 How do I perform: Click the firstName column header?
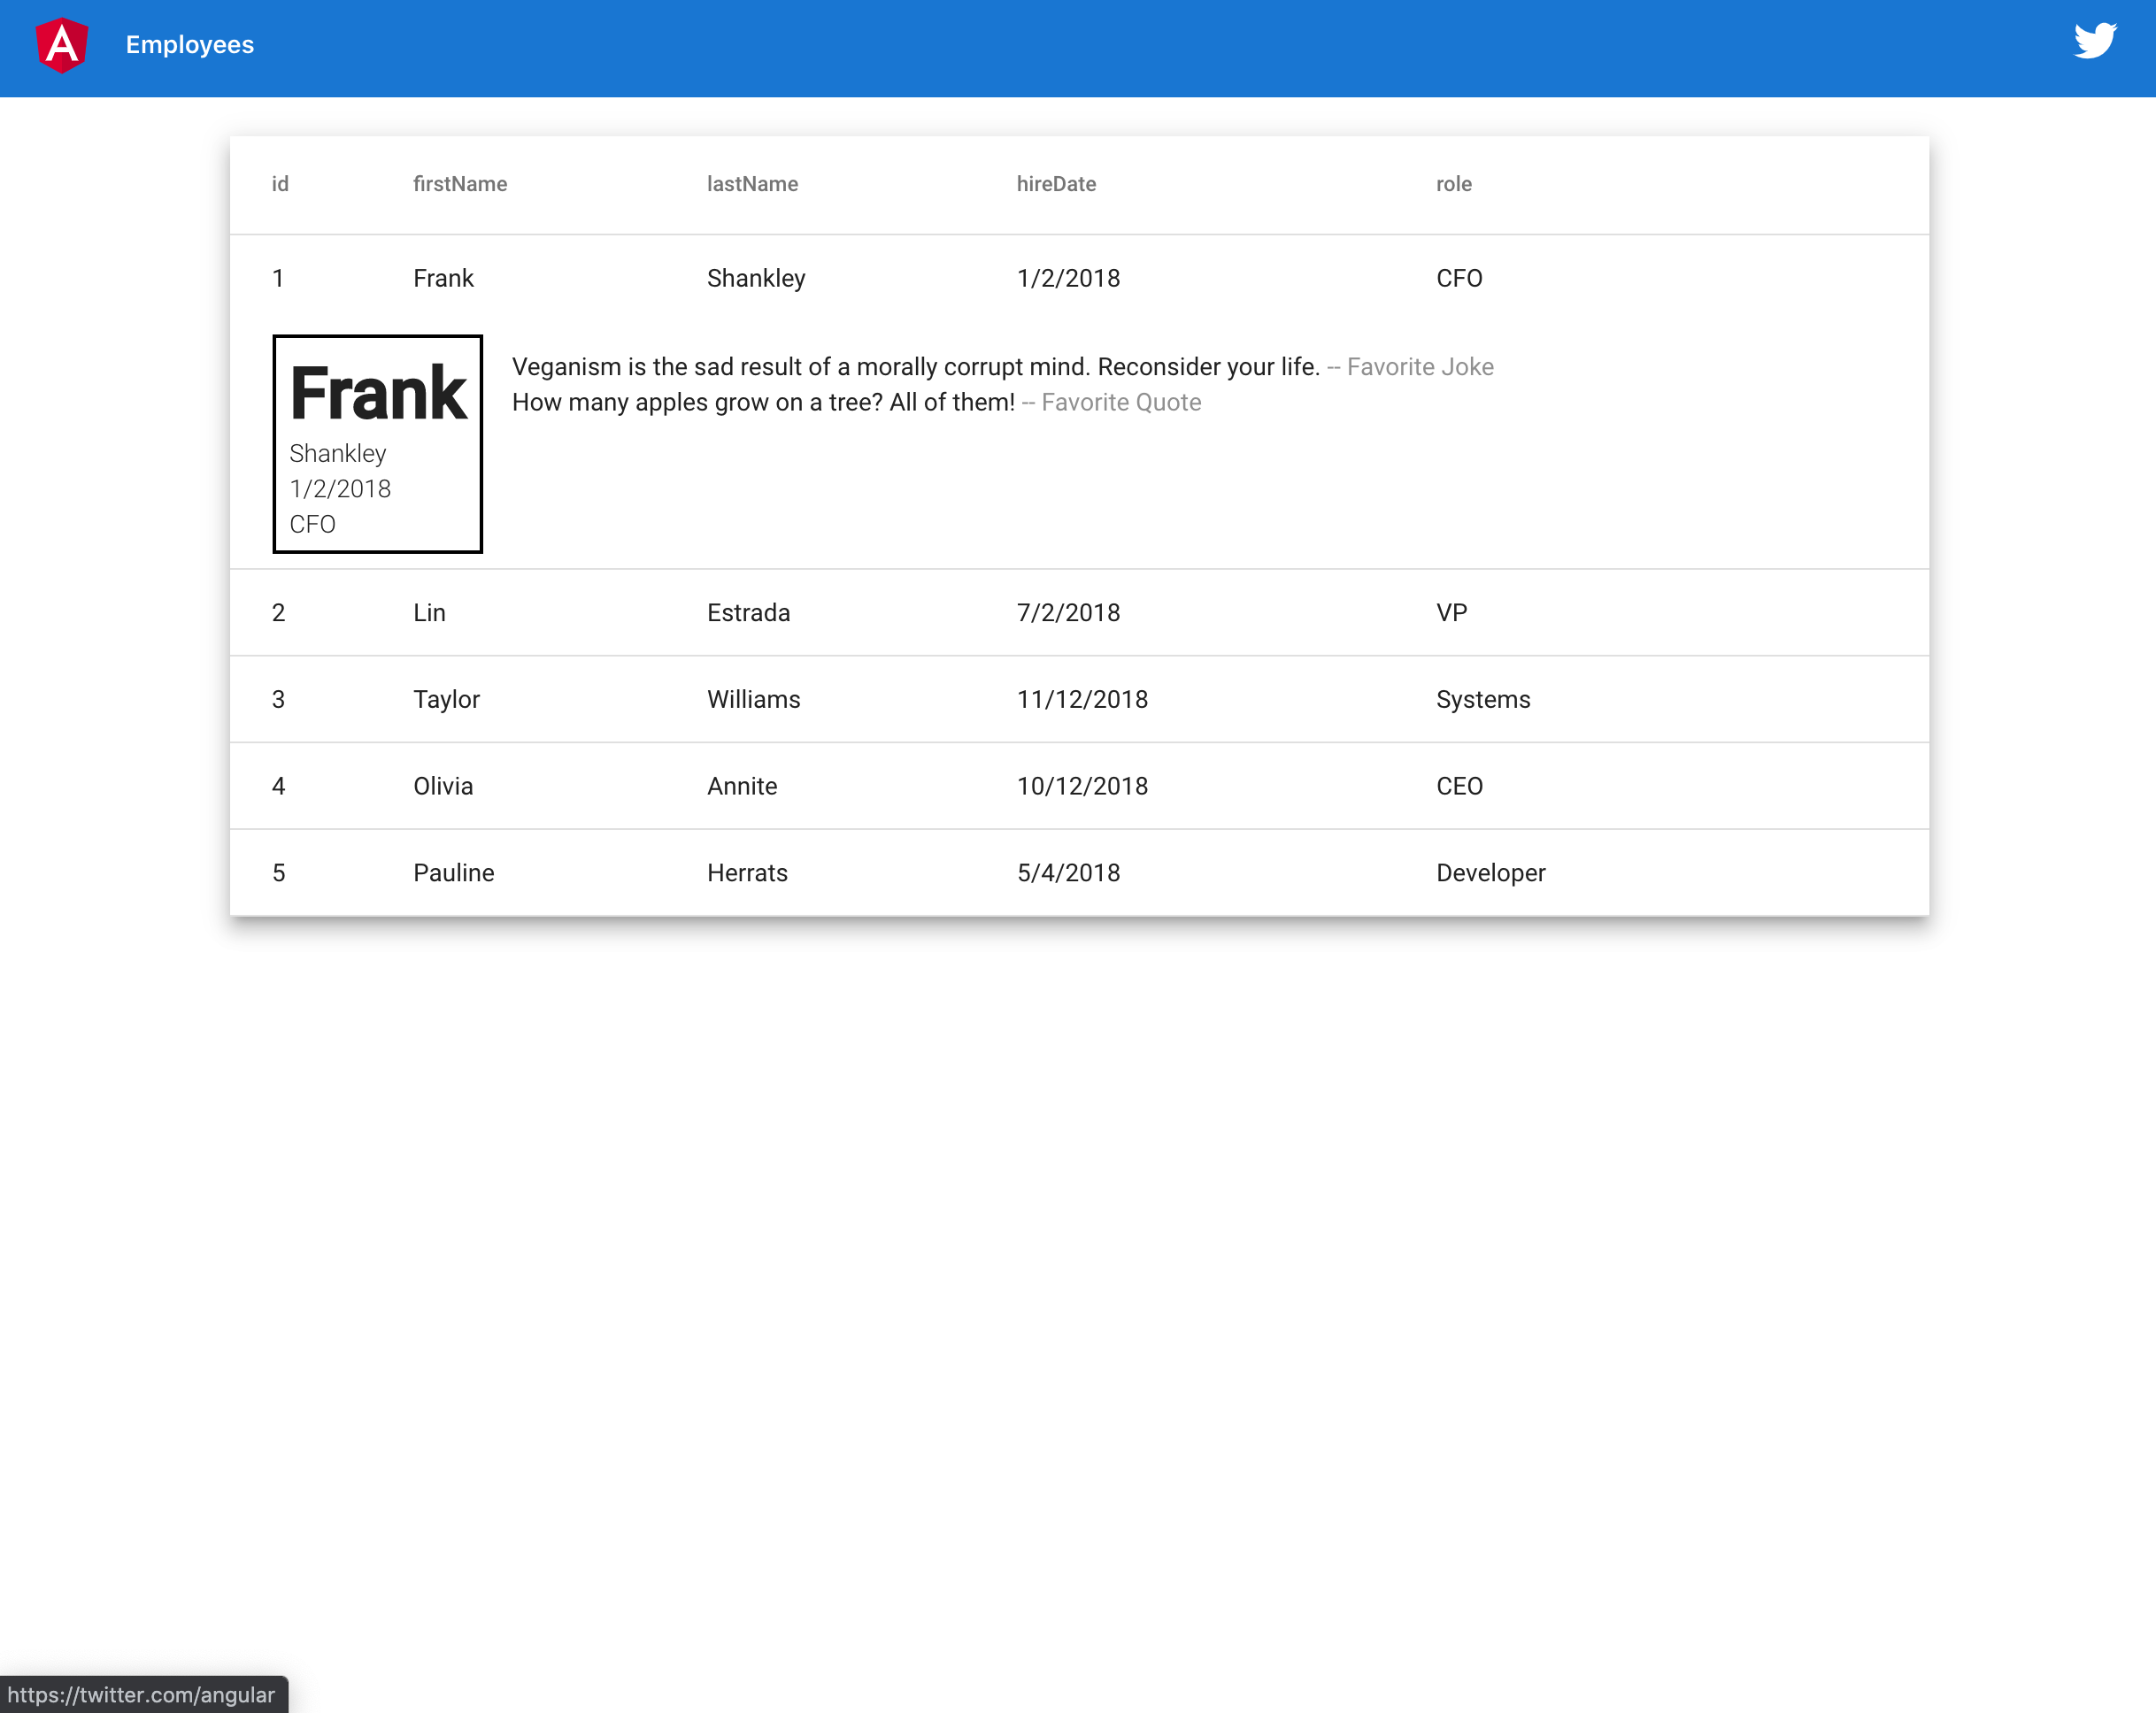click(x=460, y=184)
